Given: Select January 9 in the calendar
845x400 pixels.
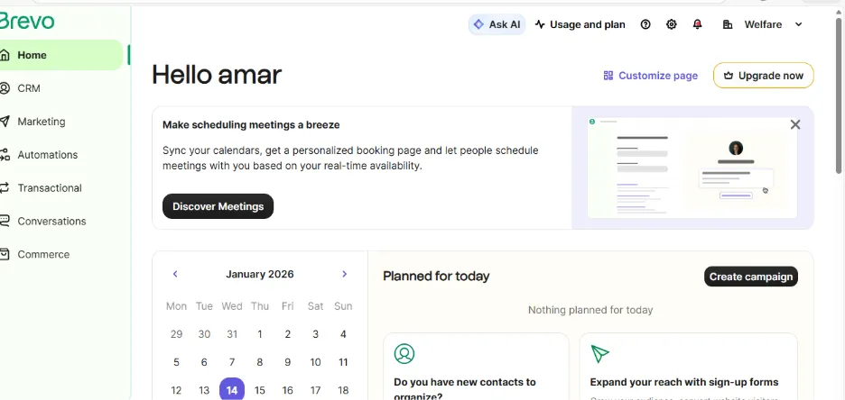Looking at the screenshot, I should pos(288,362).
